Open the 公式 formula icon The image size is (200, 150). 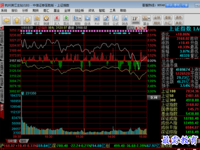pyautogui.click(x=115, y=20)
